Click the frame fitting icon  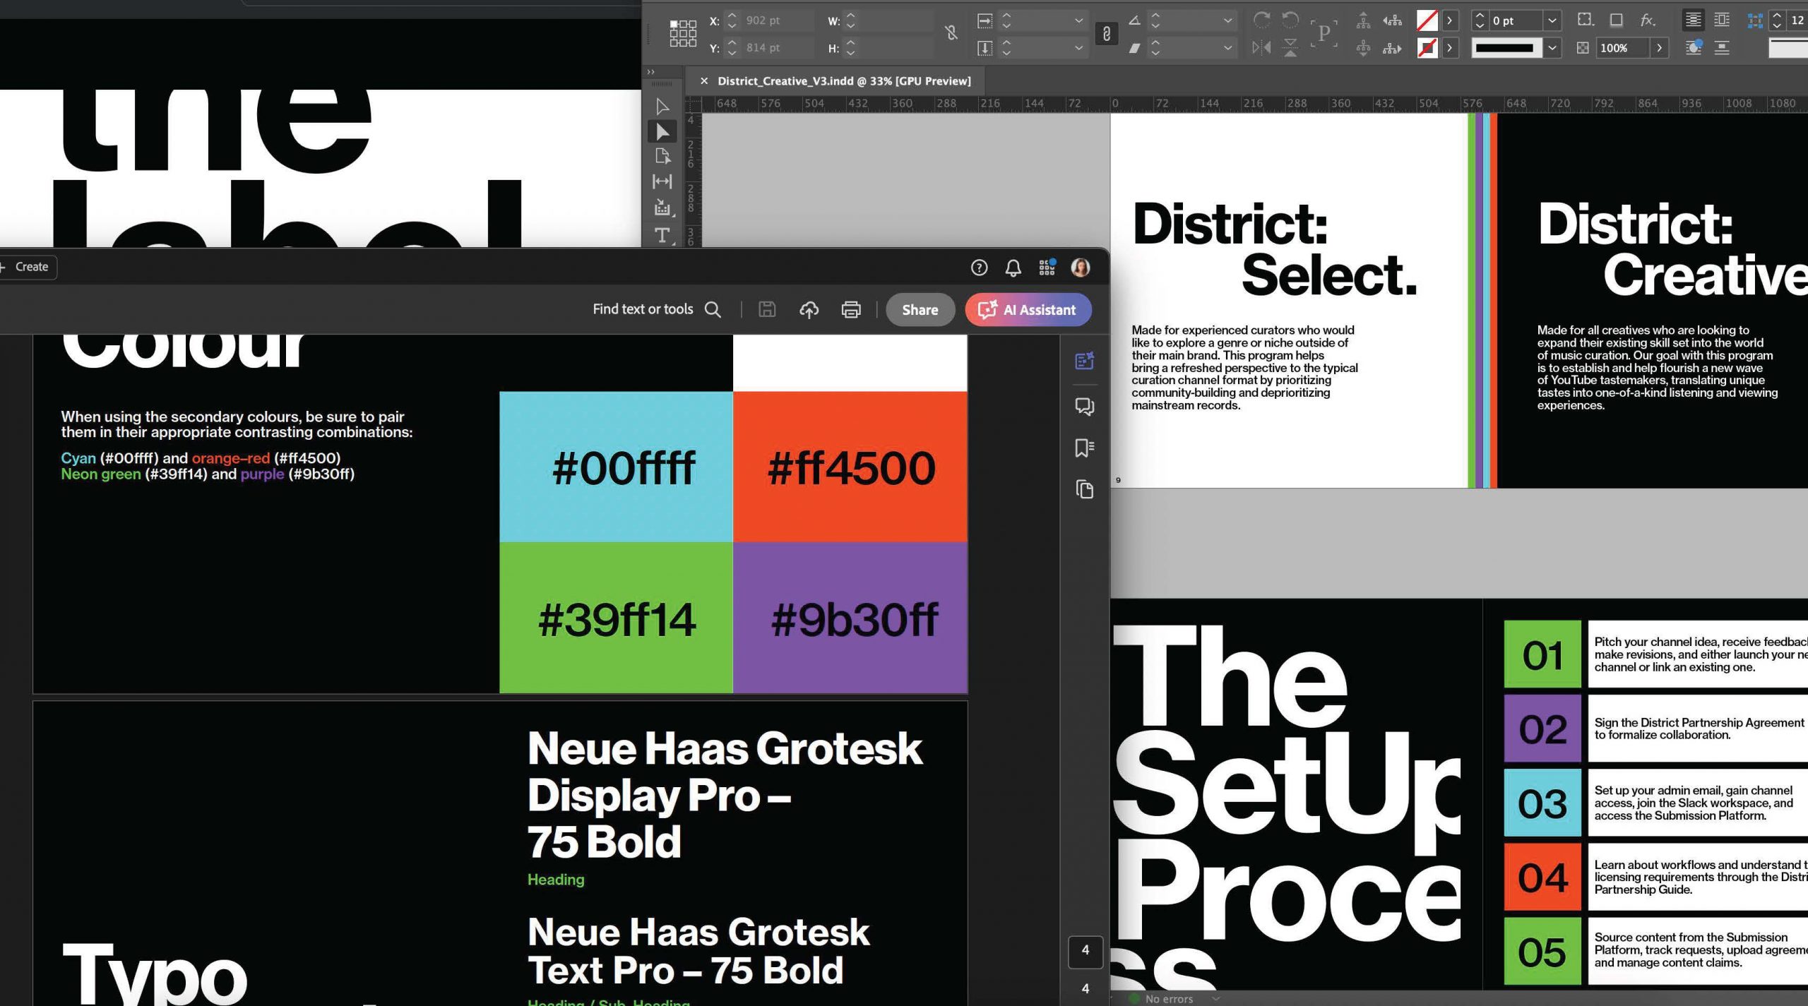click(x=1755, y=20)
